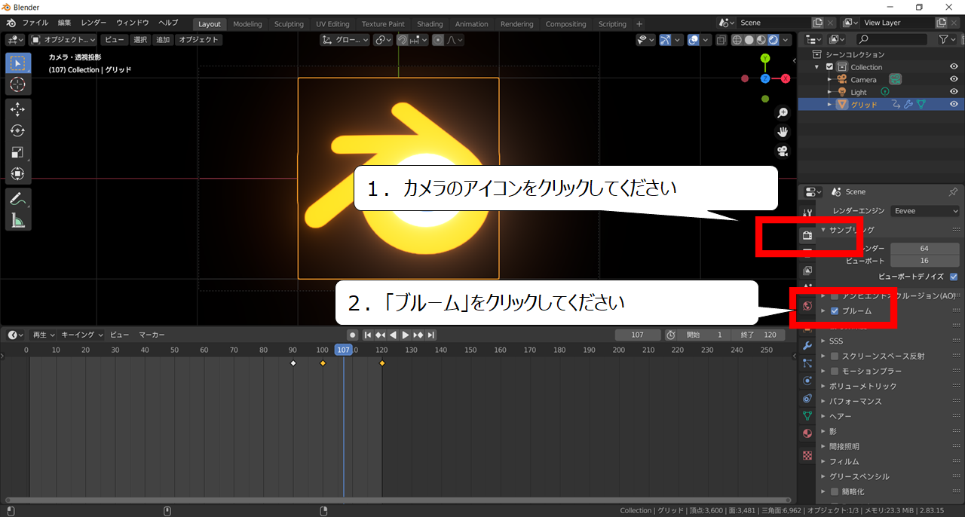Open the Object Constraint properties tab

tap(807, 398)
